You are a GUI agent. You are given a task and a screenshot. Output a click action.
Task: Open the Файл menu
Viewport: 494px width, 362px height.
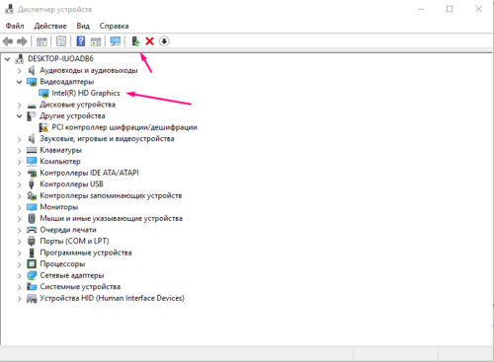(x=15, y=26)
